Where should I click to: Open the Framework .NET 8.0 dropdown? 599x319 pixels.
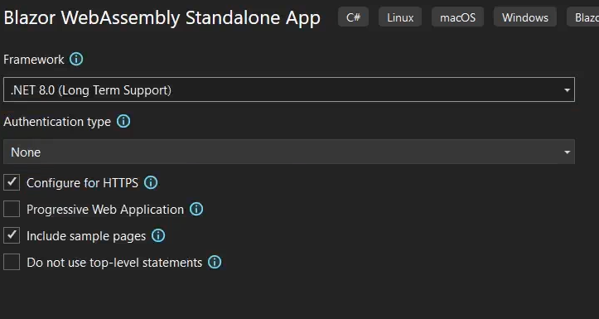click(x=289, y=89)
